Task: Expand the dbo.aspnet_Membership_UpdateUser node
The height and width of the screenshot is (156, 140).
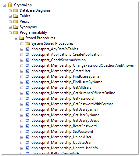Action: coord(22,143)
